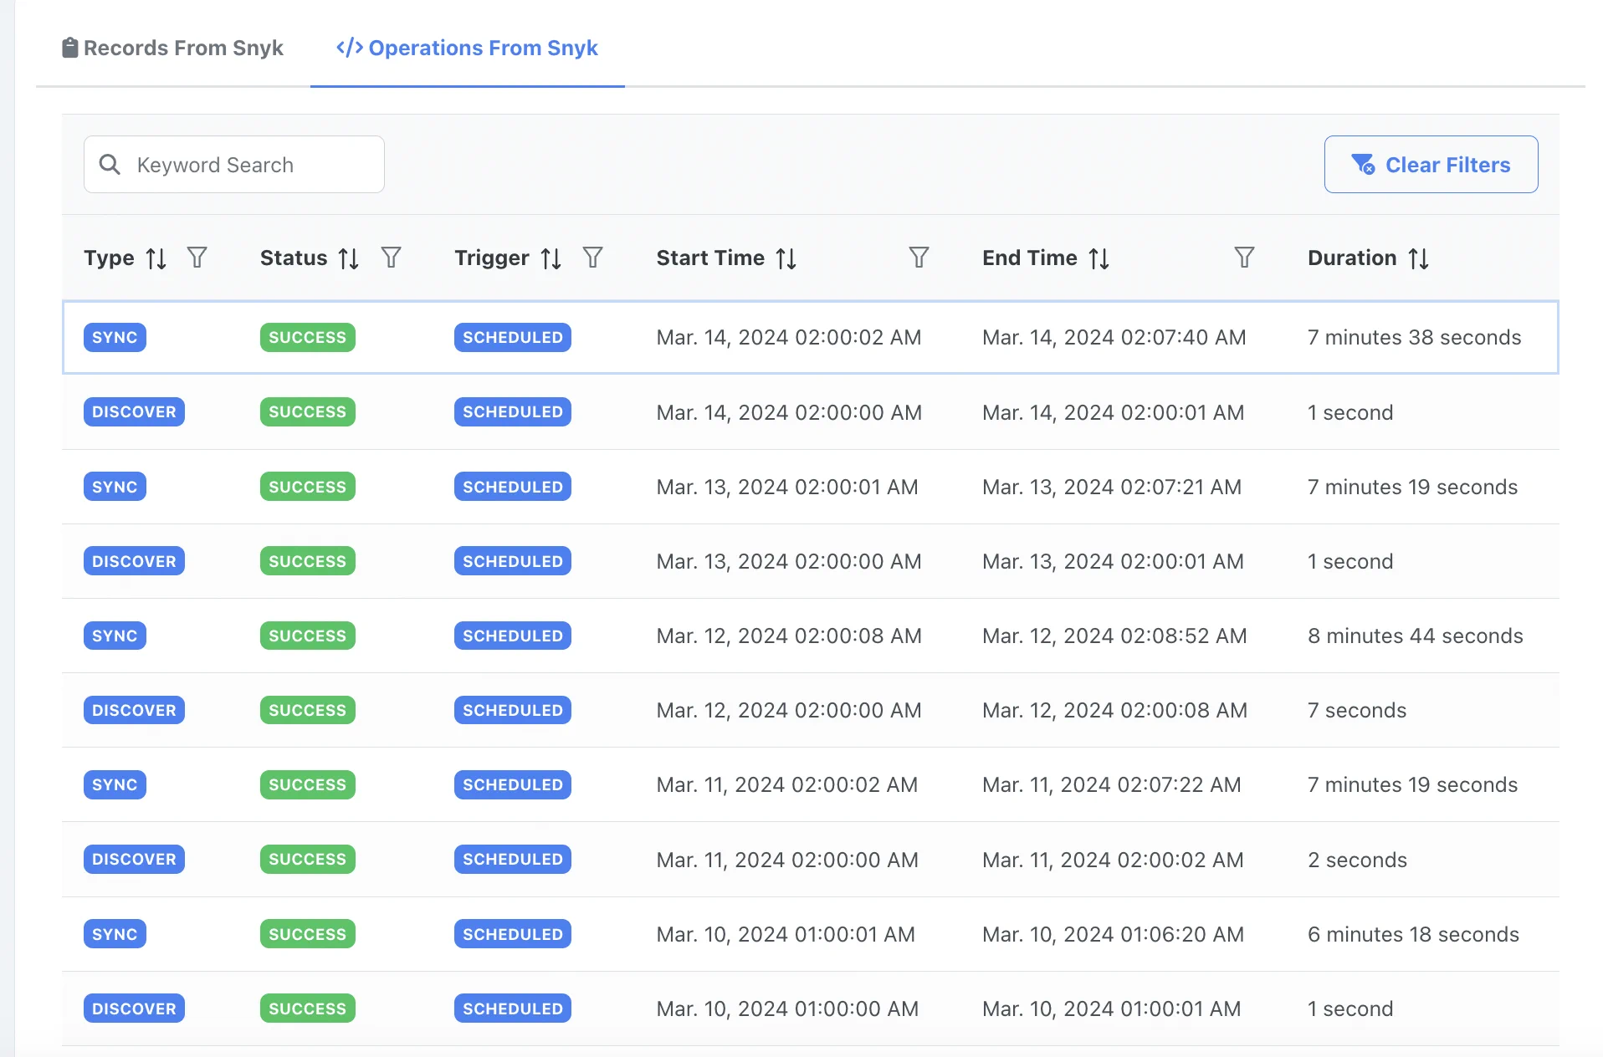Switch to Records From Snyk tab

pos(172,48)
